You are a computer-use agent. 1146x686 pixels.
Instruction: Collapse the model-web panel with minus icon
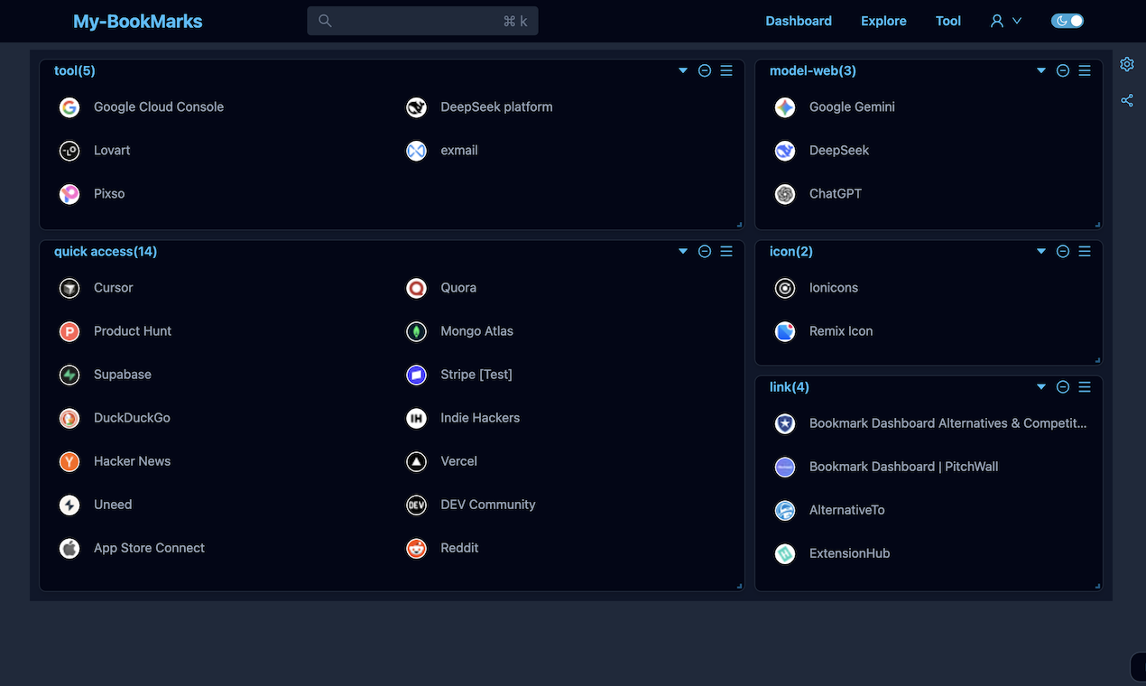pyautogui.click(x=1063, y=70)
